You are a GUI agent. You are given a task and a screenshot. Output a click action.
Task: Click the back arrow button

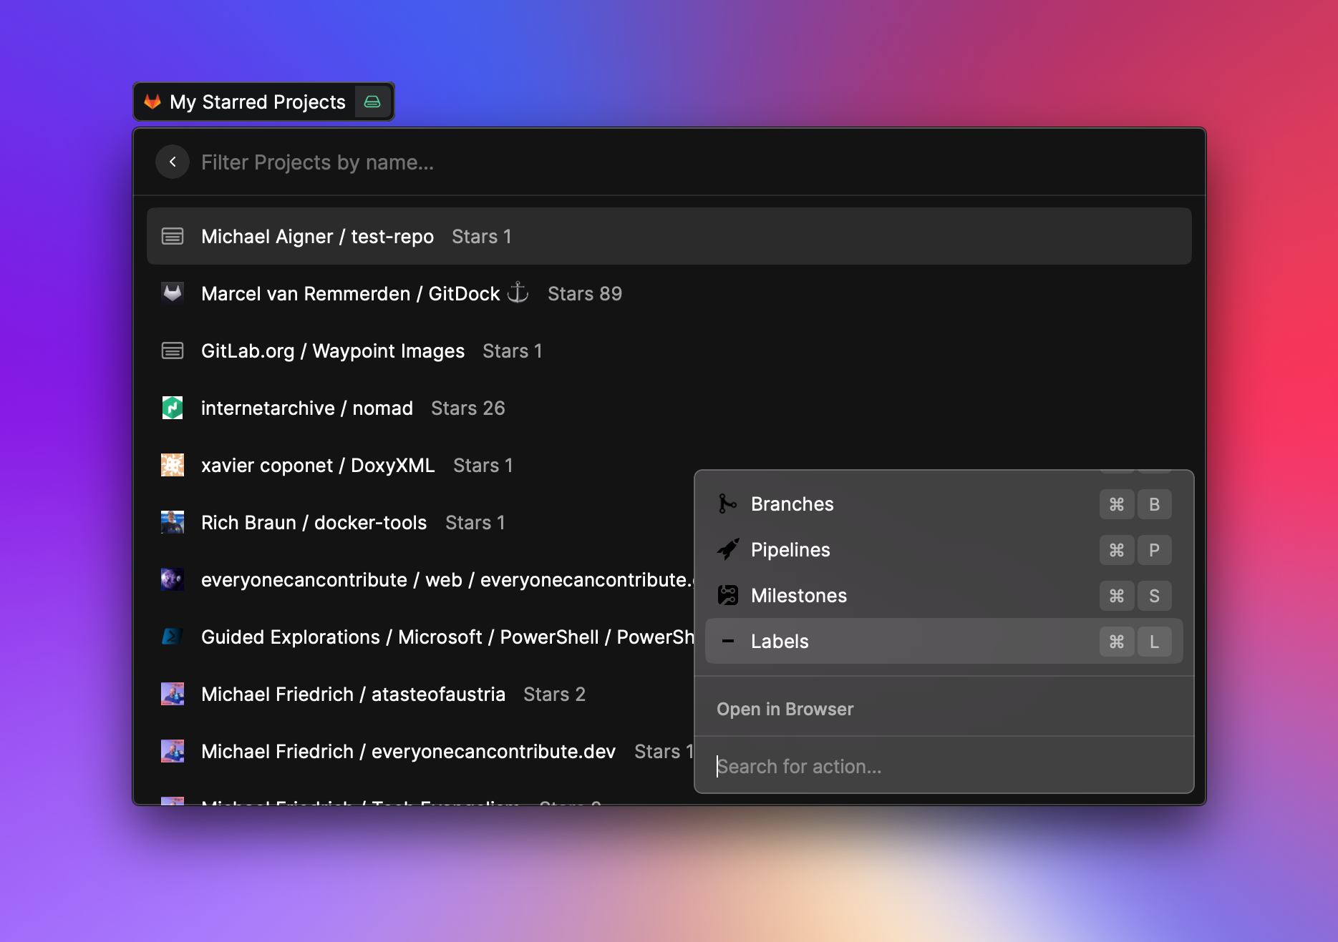pyautogui.click(x=173, y=162)
